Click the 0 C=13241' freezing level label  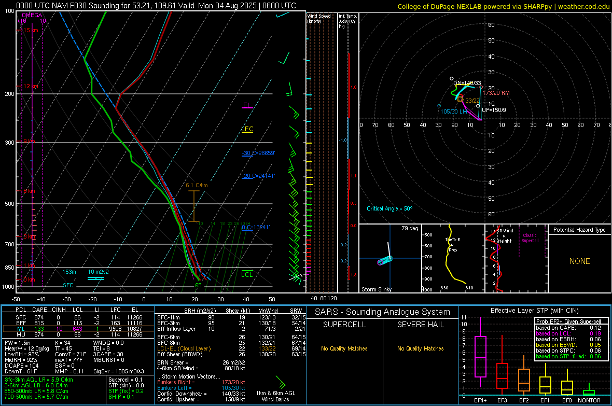pos(256,227)
